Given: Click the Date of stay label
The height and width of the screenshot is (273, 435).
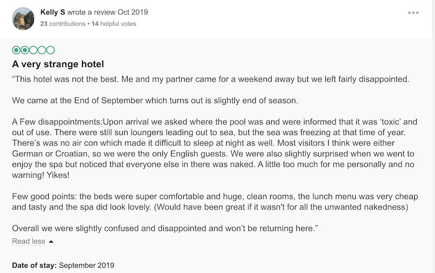Looking at the screenshot, I should (x=34, y=265).
